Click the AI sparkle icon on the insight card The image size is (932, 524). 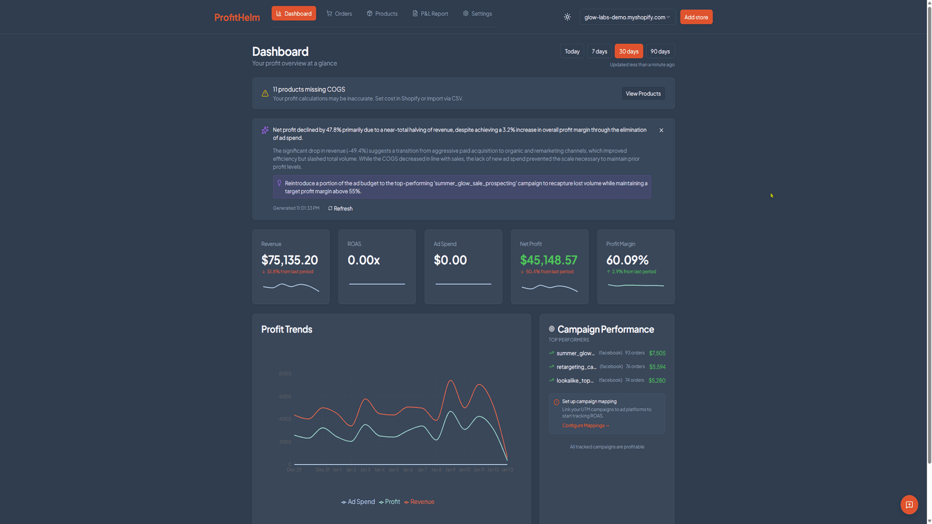pyautogui.click(x=265, y=130)
